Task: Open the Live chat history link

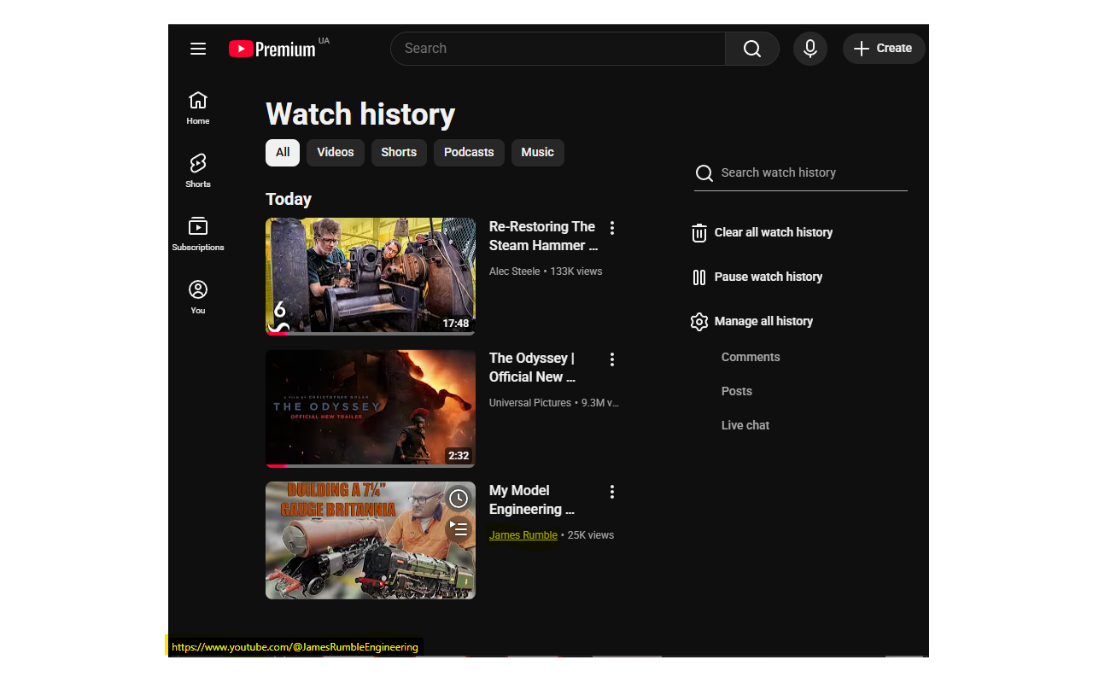Action: coord(745,425)
